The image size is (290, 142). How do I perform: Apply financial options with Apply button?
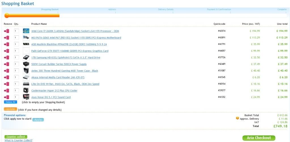pyautogui.click(x=38, y=120)
